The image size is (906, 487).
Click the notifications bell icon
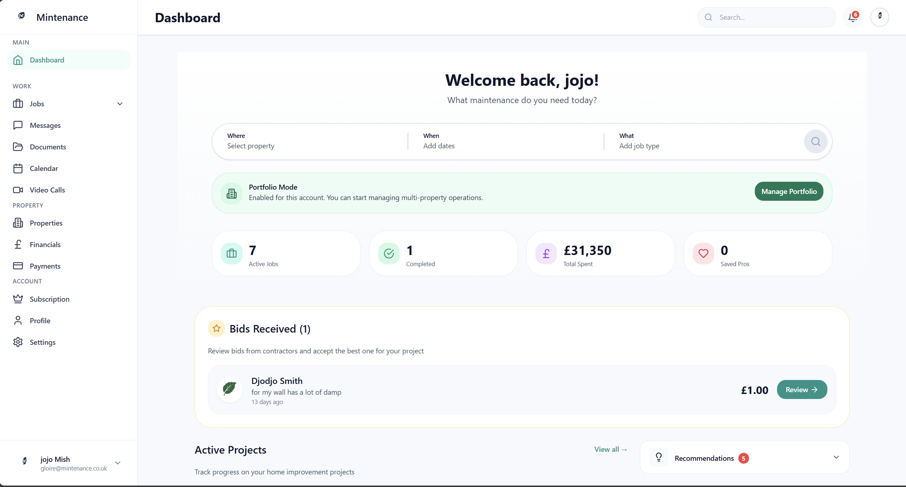coord(852,17)
